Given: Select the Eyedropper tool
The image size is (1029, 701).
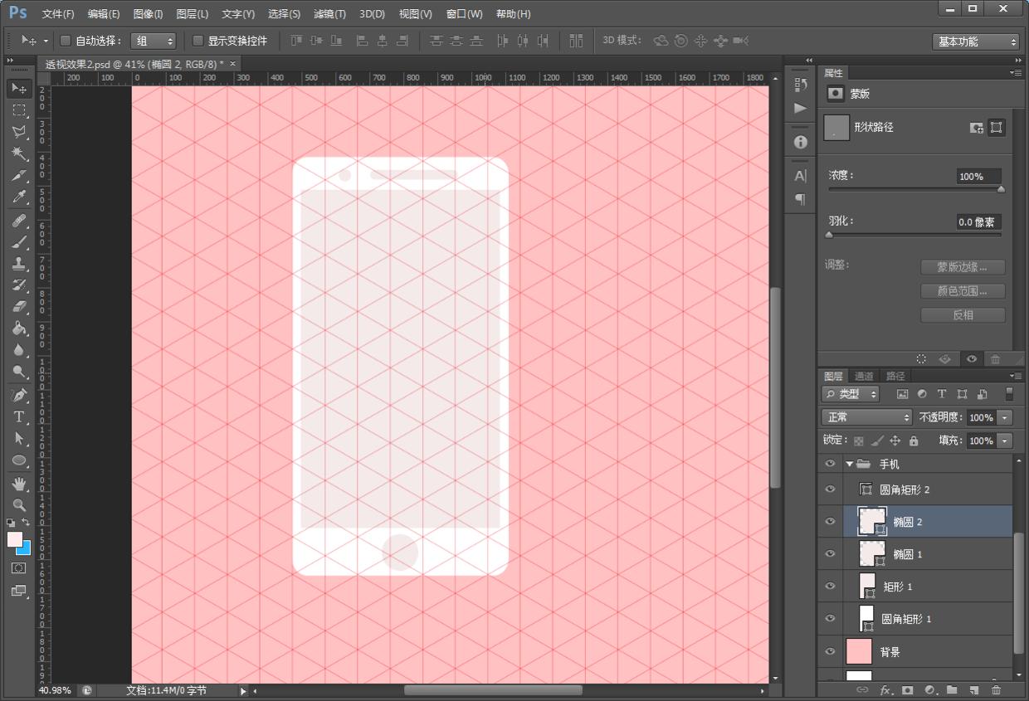Looking at the screenshot, I should pos(19,197).
